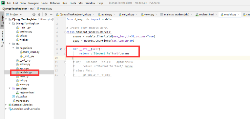Open the View menu
Viewport: 250px width, 119px height.
23,3
